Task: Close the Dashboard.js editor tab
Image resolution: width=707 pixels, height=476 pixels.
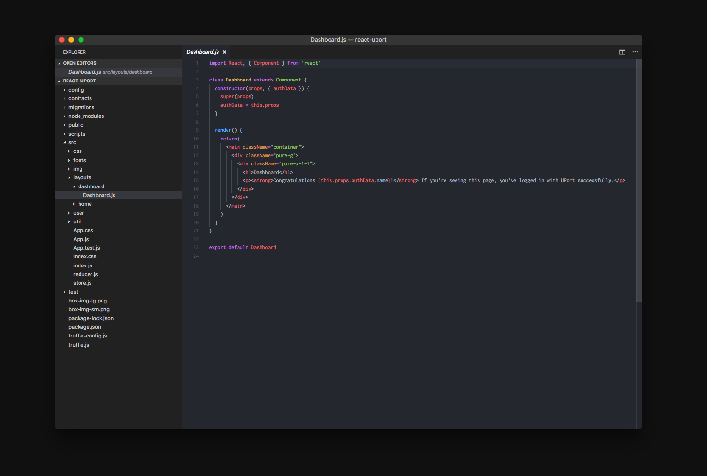Action: 224,52
